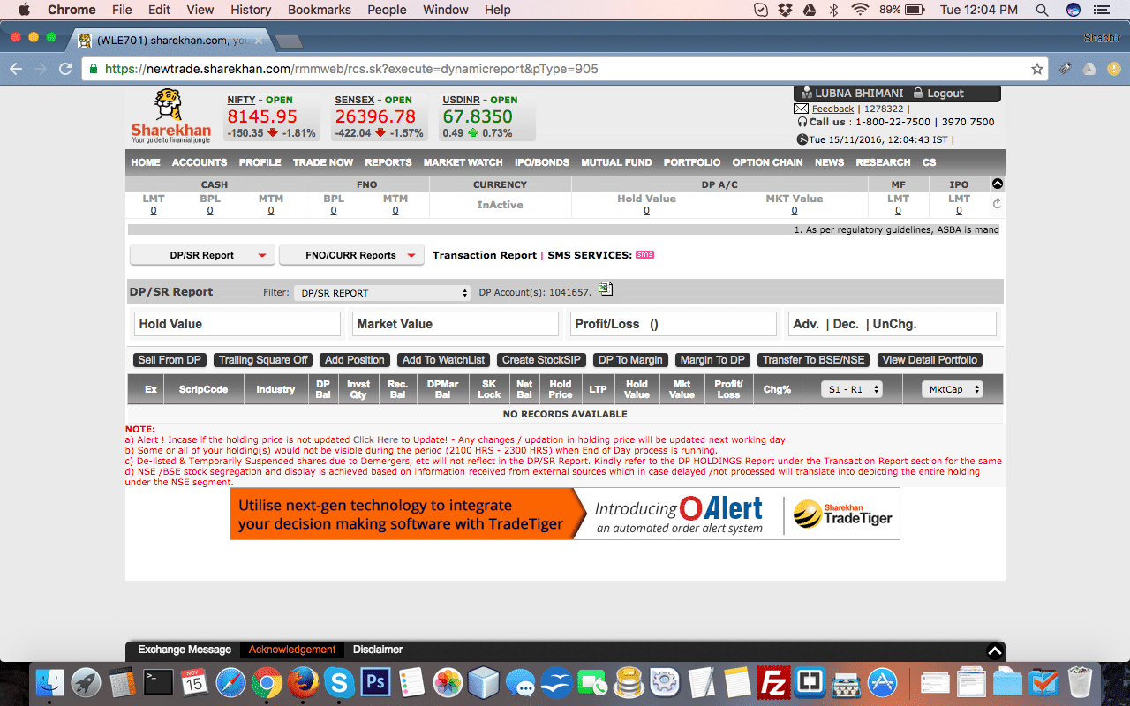Image resolution: width=1130 pixels, height=706 pixels.
Task: Click the Google Drive extension icon in Chrome
Action: tap(1089, 69)
